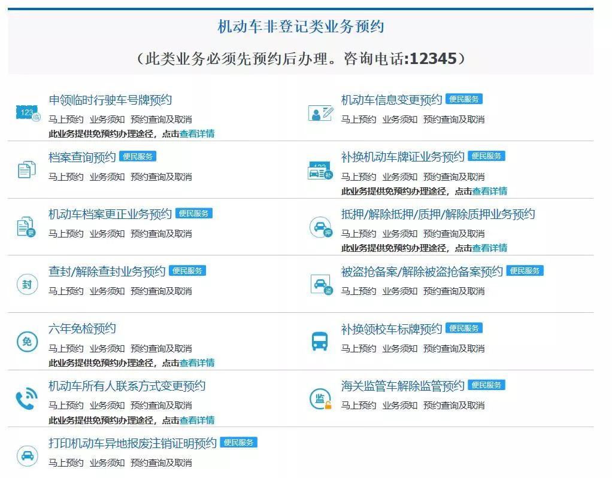The height and width of the screenshot is (478, 612).
Task: Click the document icon for 档案查询预约
Action: 26,169
